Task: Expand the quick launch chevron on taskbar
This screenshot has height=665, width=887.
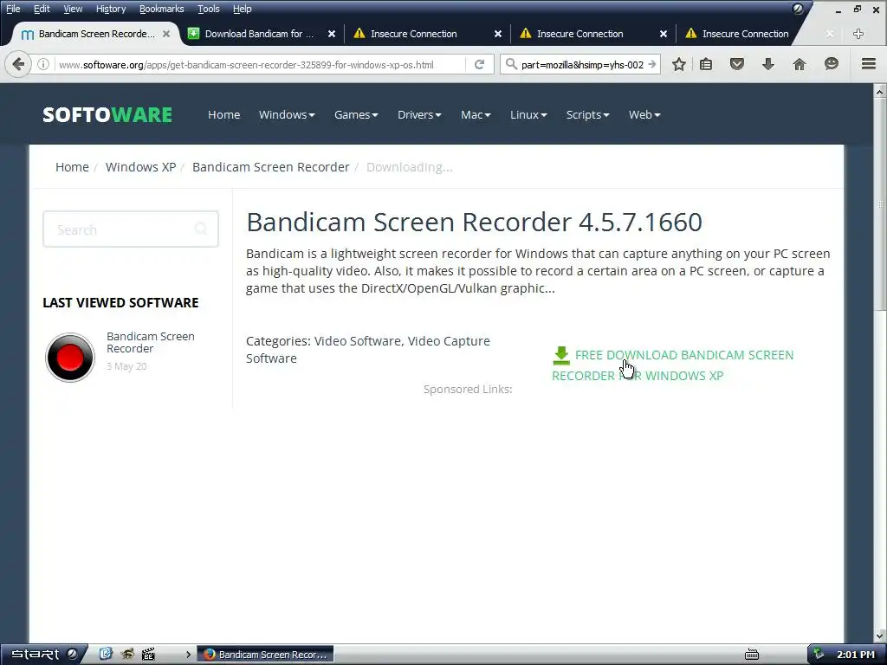Action: (x=188, y=655)
